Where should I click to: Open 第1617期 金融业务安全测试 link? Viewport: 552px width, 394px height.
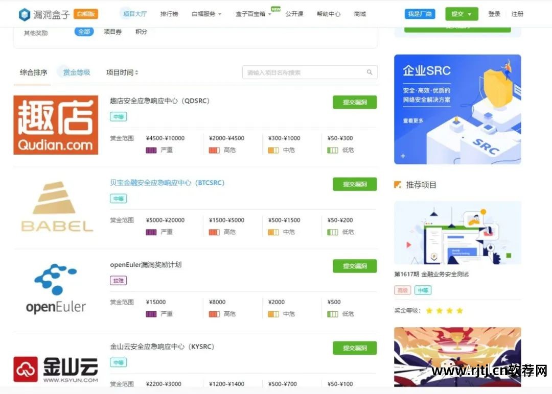click(x=431, y=274)
